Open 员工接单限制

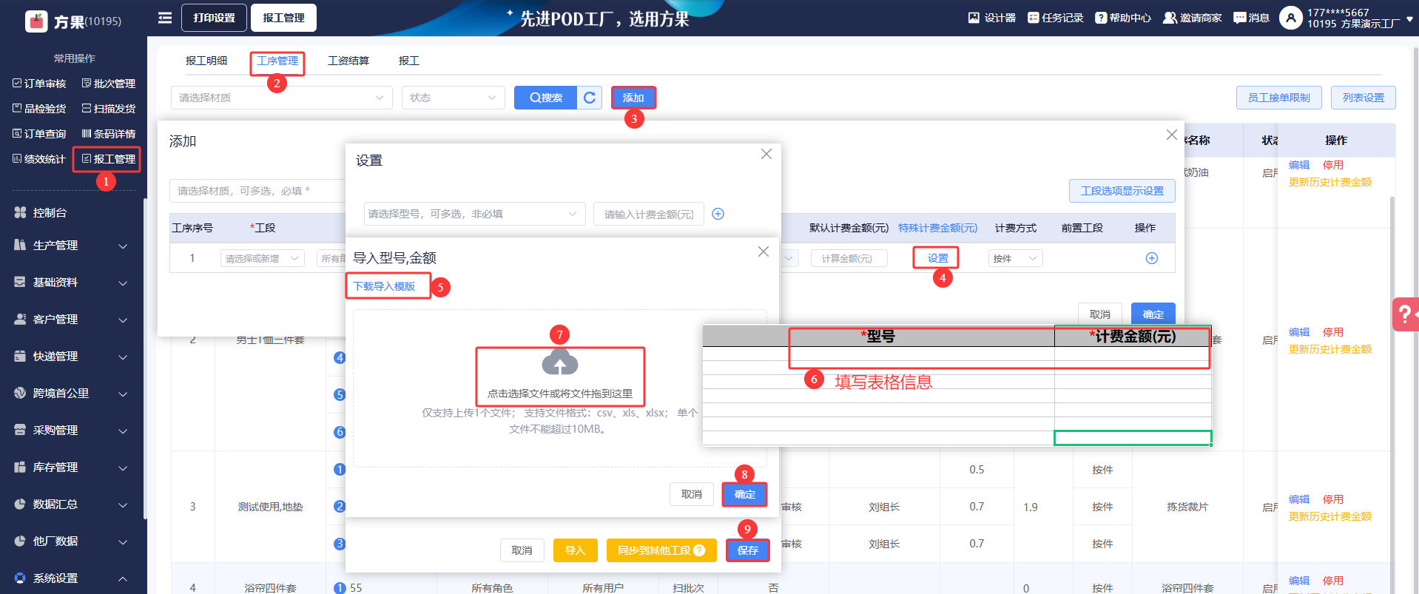pyautogui.click(x=1278, y=98)
